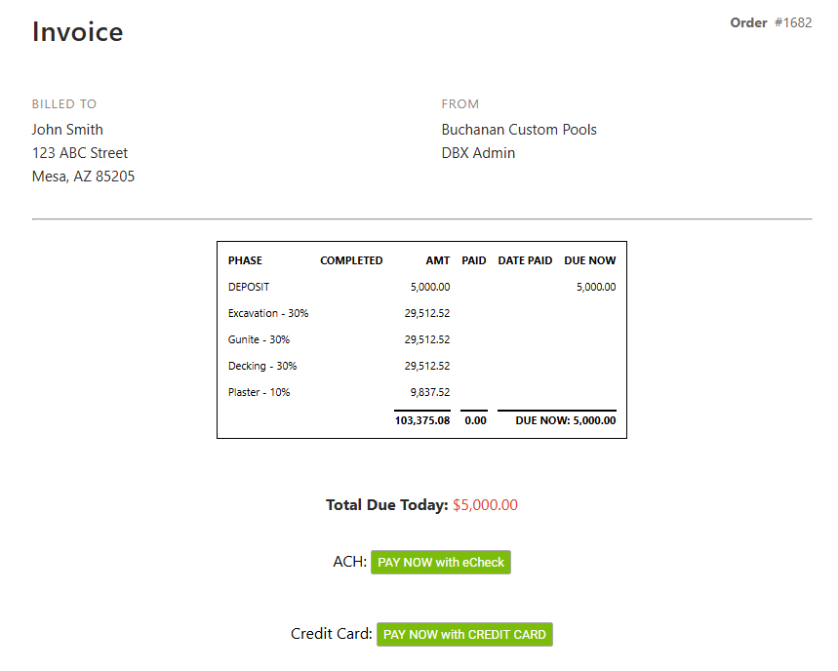Click Plaster amount 9,837.52
This screenshot has width=838, height=671.
point(430,392)
